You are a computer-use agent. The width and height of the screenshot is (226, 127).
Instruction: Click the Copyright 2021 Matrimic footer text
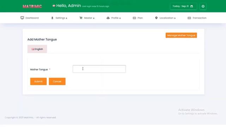(30, 117)
